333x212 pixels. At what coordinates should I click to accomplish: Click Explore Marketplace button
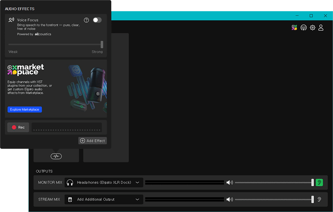pos(25,109)
